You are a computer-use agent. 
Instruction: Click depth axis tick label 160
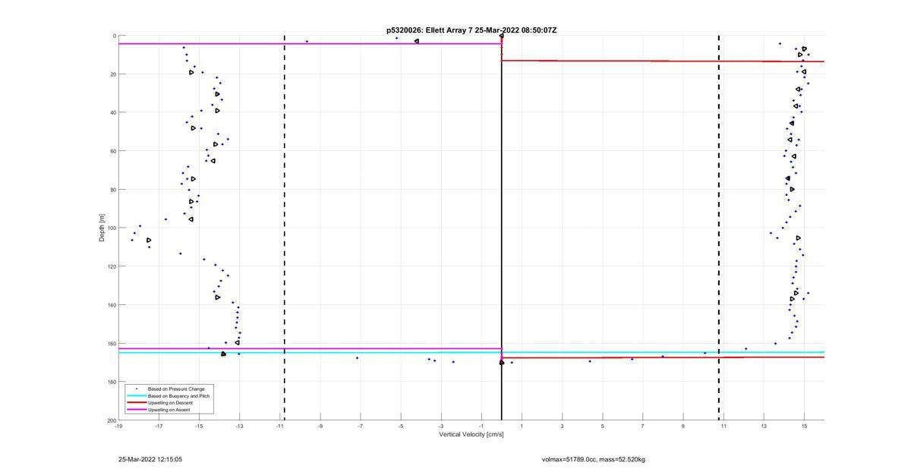[111, 343]
